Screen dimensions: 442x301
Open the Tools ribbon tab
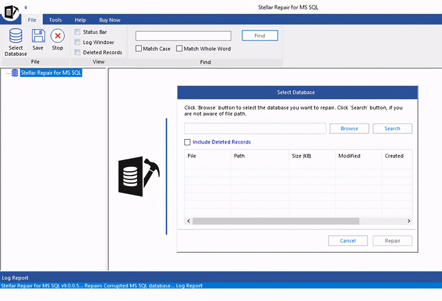point(55,20)
